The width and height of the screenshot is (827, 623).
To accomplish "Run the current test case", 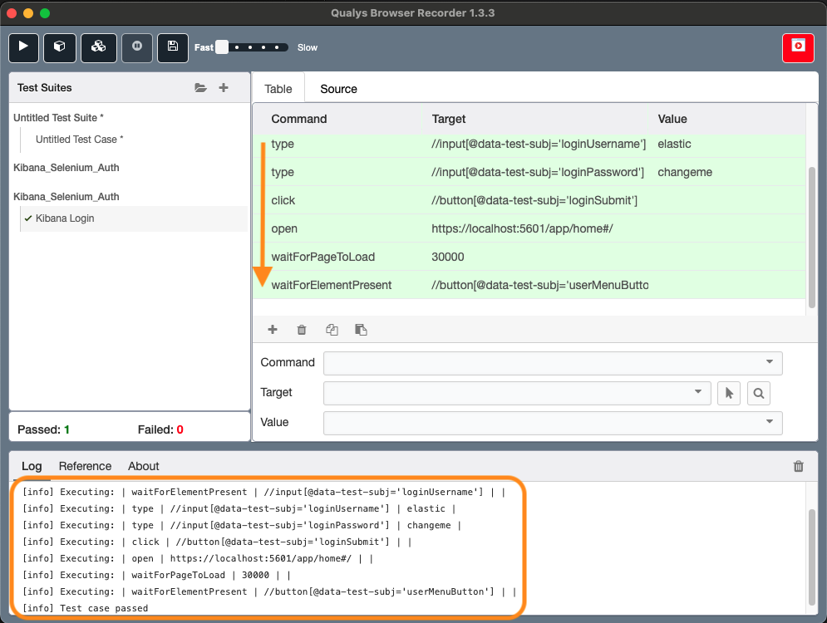I will (x=22, y=47).
